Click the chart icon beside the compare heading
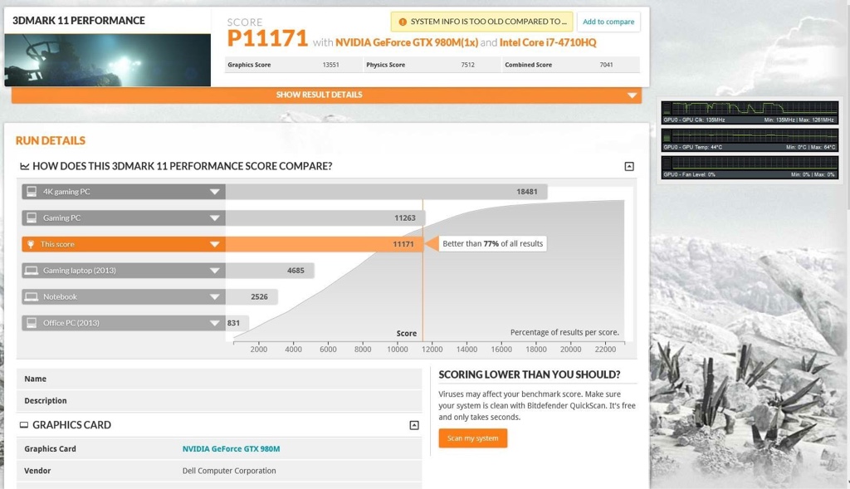The width and height of the screenshot is (850, 489). click(x=24, y=166)
